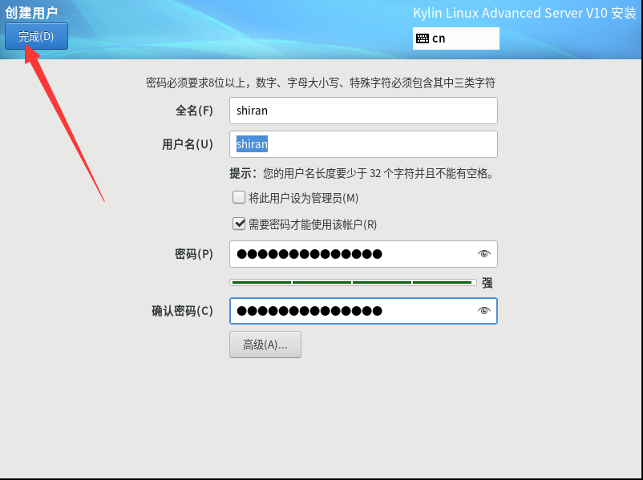Reveal password with eye icon in 密码(P)
643x480 pixels.
tap(484, 254)
